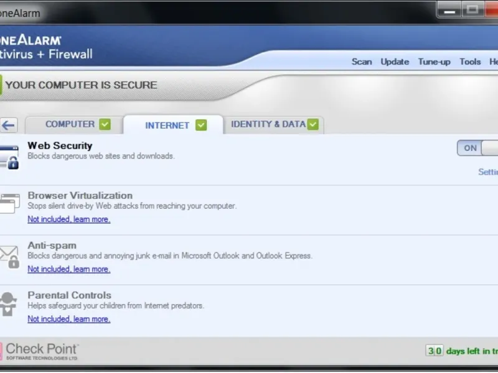The image size is (498, 373).
Task: Maximize the ZoneAlarm window
Action: tap(472, 10)
